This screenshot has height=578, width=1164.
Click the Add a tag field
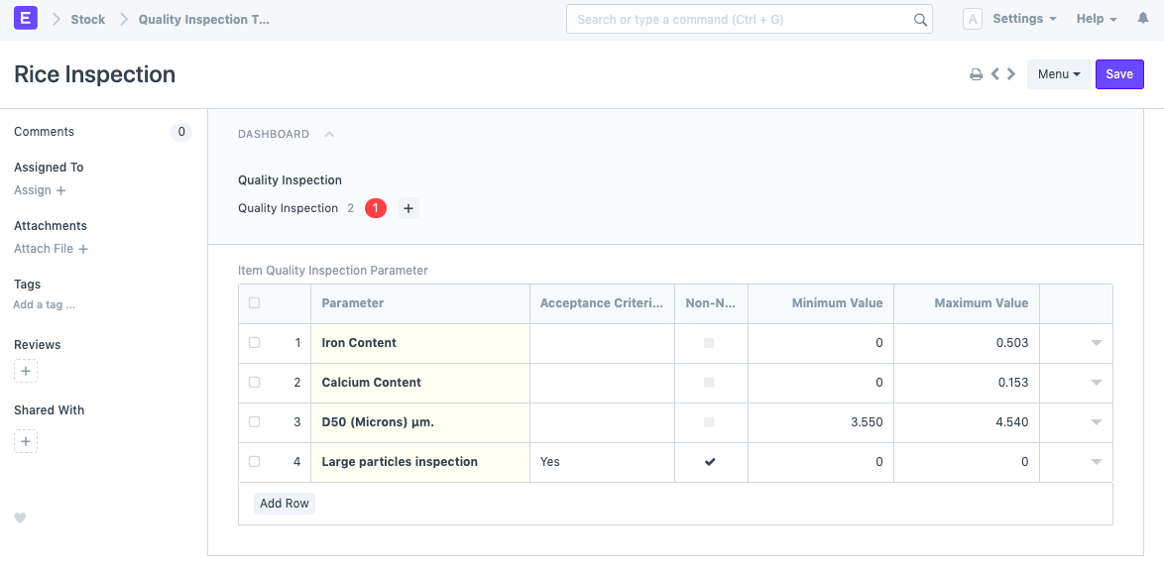pos(45,304)
